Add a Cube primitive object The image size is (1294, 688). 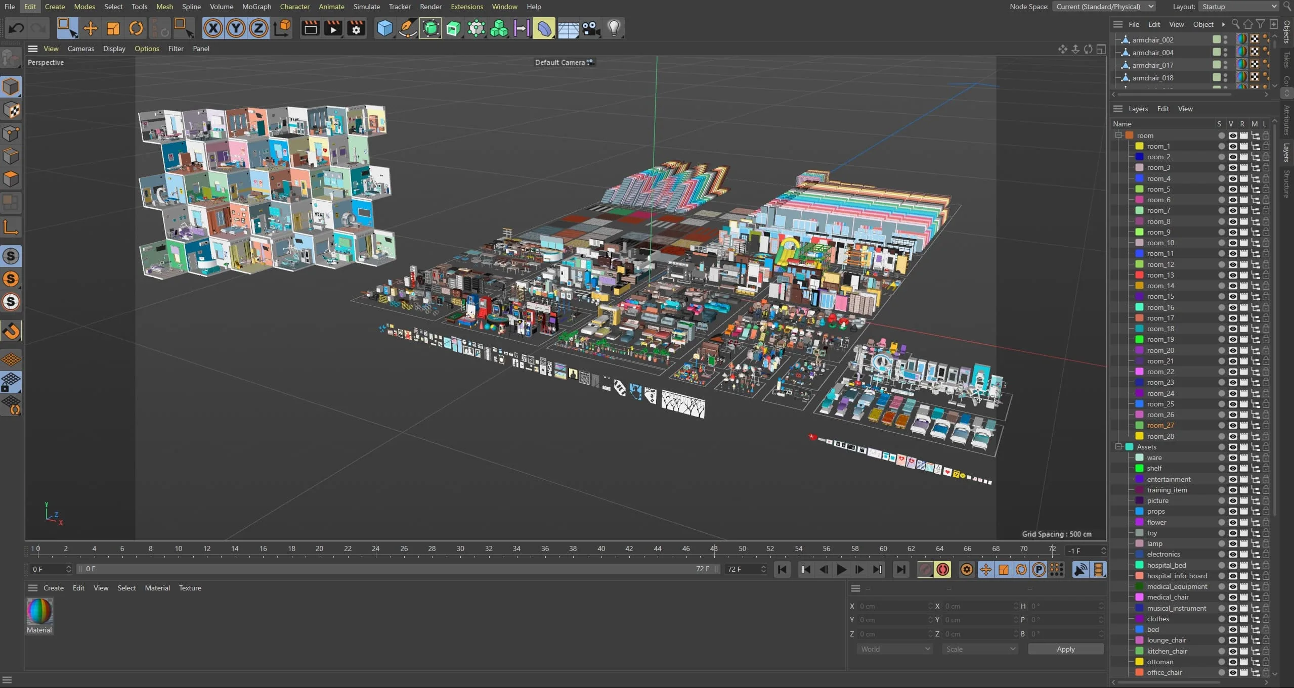pyautogui.click(x=384, y=28)
